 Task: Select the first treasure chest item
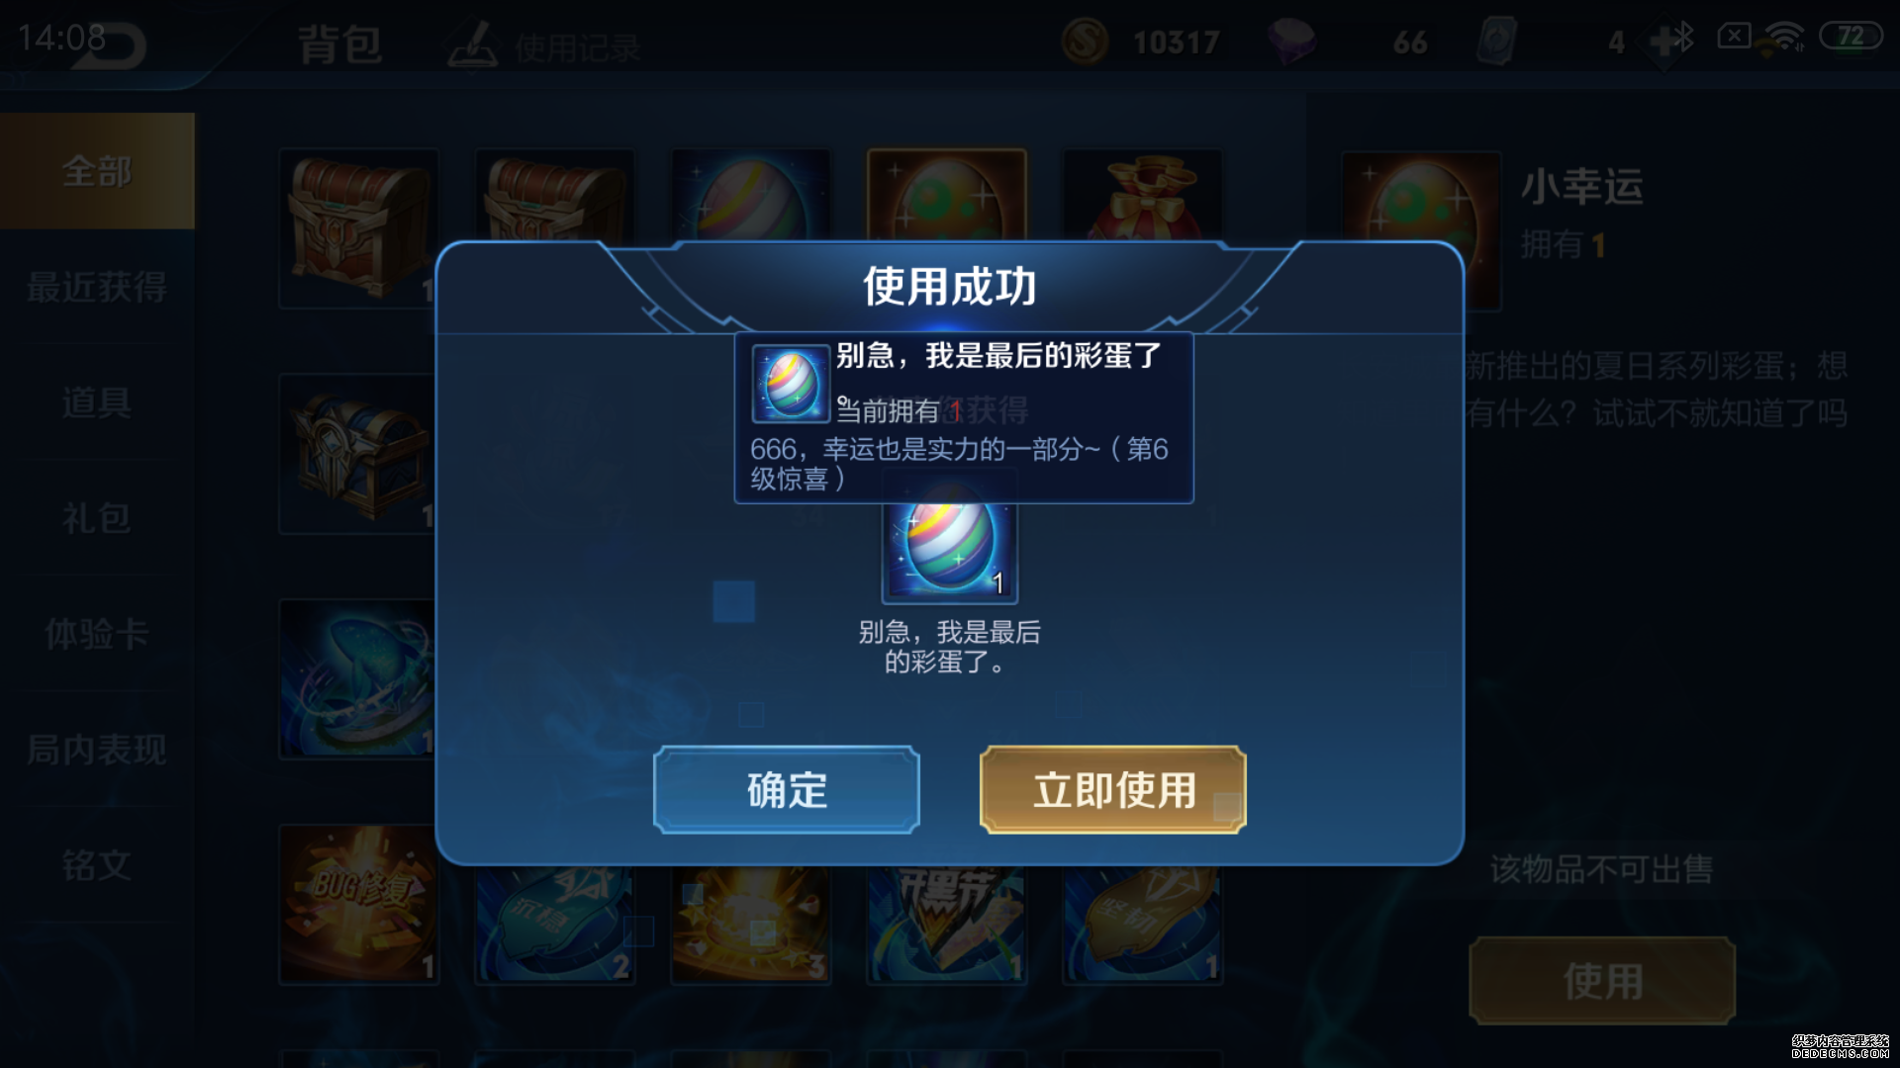point(358,228)
